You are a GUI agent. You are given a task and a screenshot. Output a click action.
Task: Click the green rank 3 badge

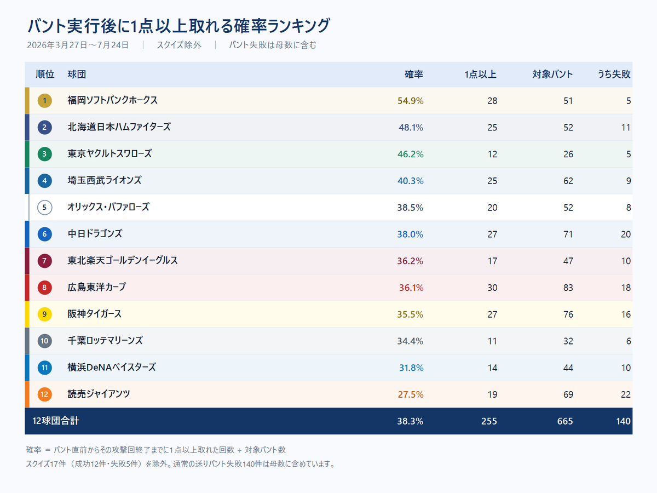click(x=45, y=154)
